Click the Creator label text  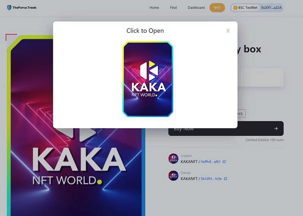pyautogui.click(x=186, y=156)
